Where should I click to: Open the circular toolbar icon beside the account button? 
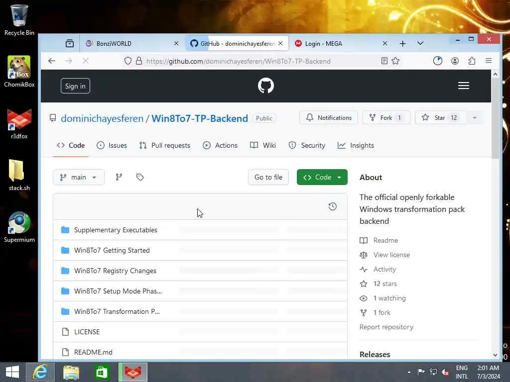point(438,61)
